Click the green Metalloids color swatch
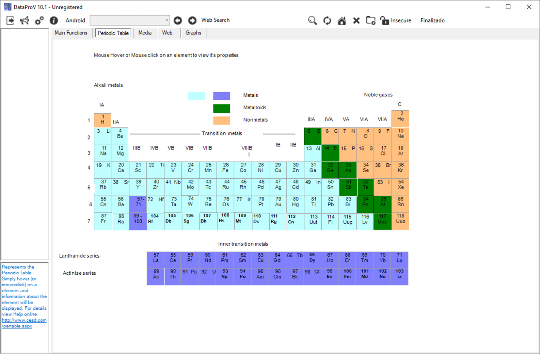 coord(221,108)
